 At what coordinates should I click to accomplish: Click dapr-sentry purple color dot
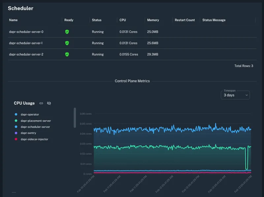16,133
